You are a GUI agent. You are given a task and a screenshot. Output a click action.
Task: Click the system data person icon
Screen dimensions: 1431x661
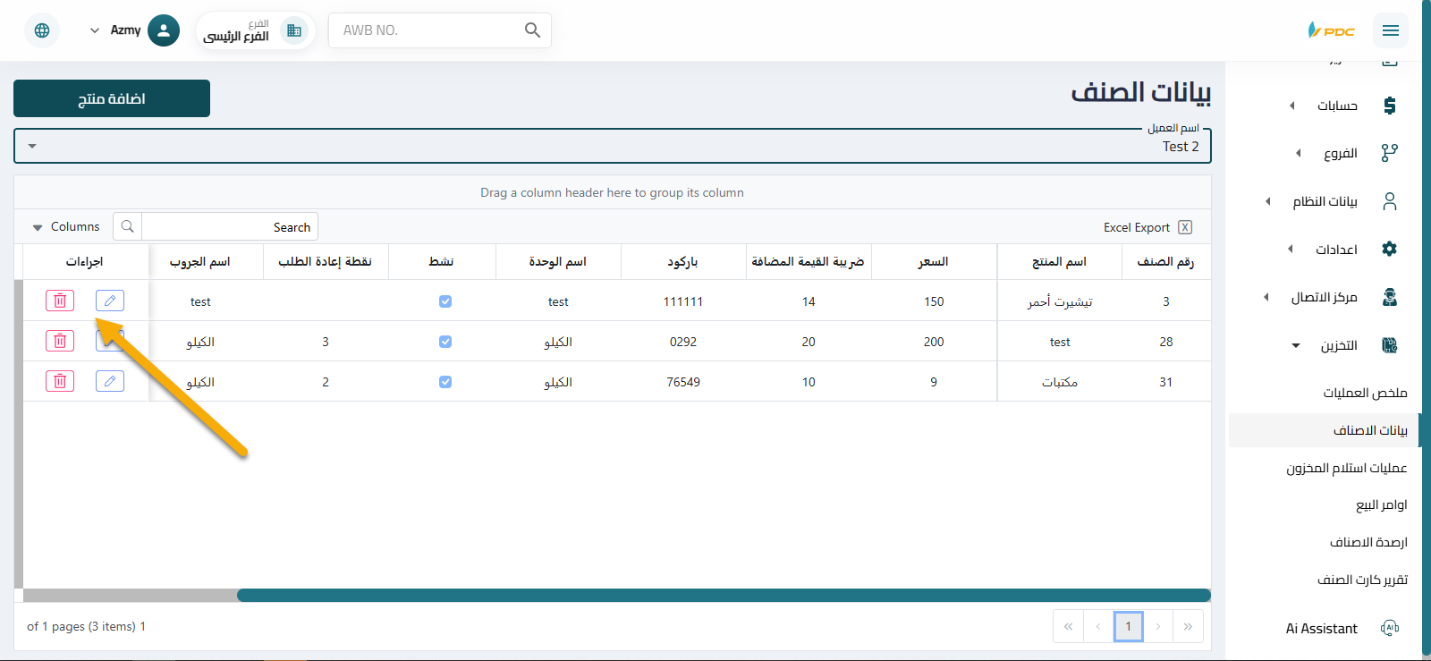[x=1390, y=201]
